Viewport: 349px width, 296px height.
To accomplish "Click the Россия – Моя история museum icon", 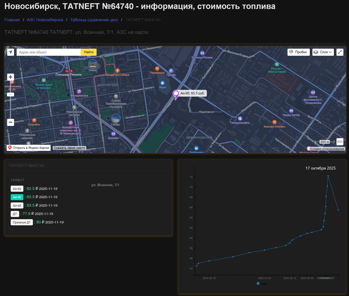I will point(277,64).
